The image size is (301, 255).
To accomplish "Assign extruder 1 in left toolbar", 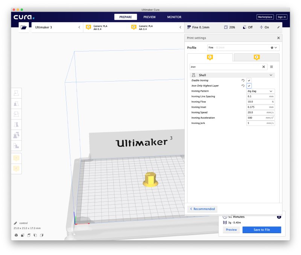I will (16, 158).
